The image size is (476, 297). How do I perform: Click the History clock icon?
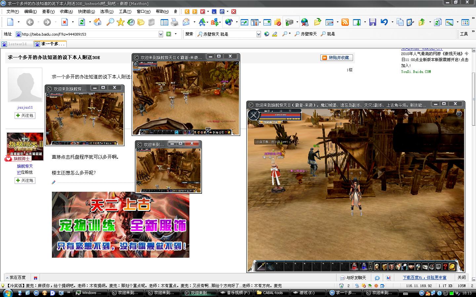[131, 22]
